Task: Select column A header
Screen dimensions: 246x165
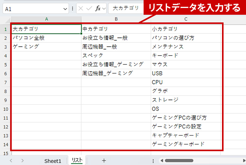Action: point(46,19)
